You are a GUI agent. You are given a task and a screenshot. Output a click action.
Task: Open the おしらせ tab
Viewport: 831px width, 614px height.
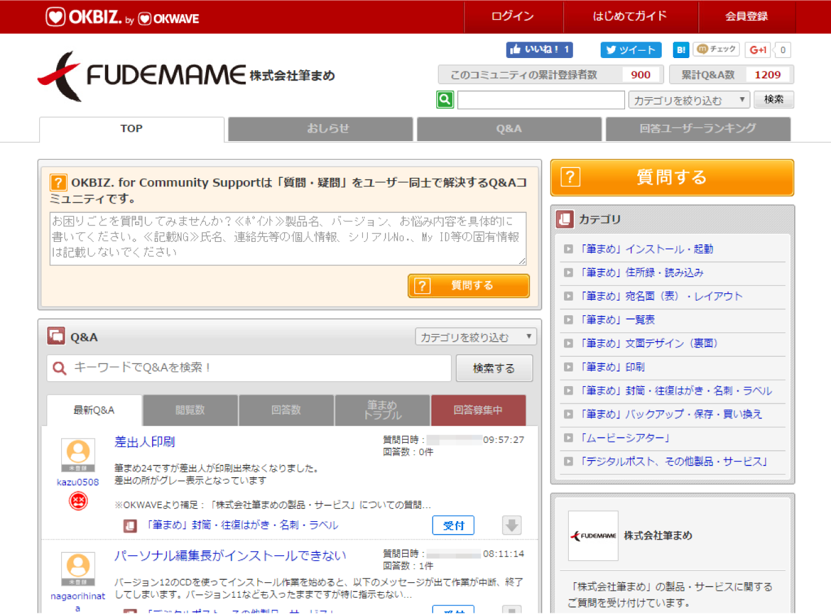point(320,129)
